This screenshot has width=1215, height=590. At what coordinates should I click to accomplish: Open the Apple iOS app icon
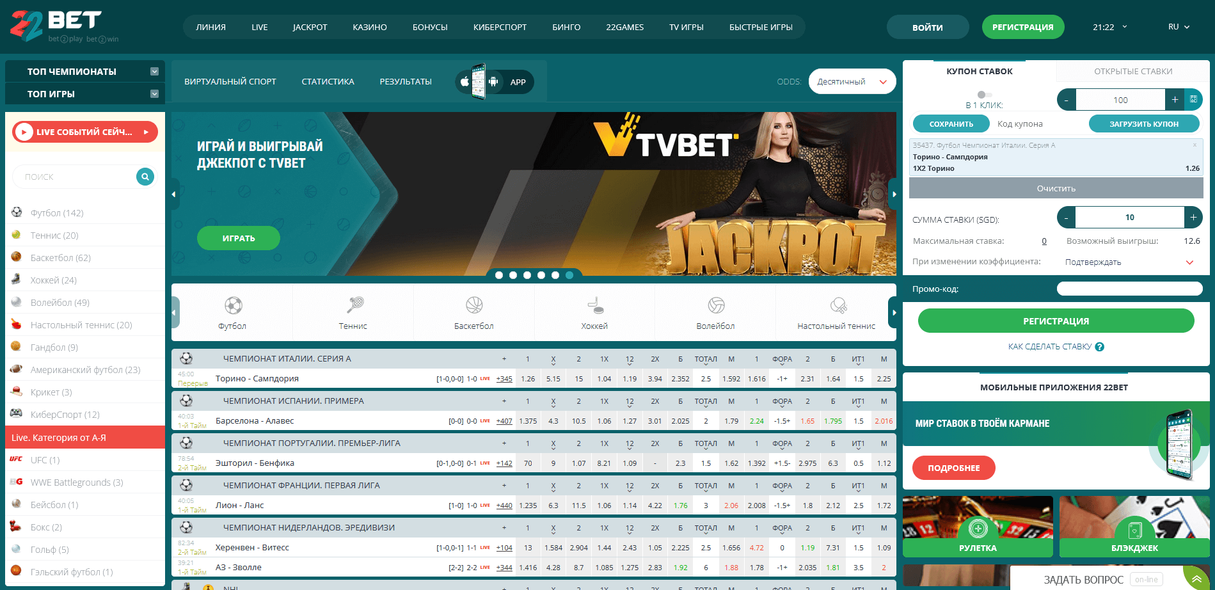click(x=465, y=82)
